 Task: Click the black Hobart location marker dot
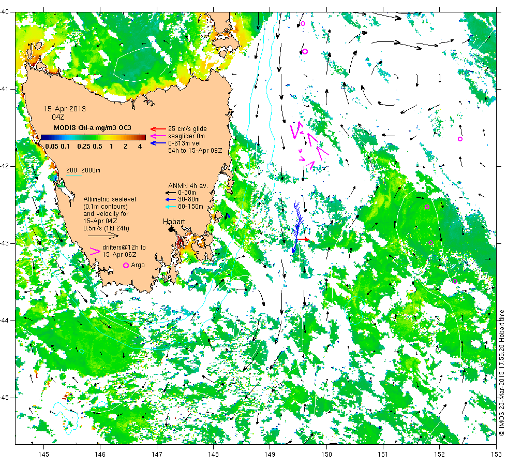pos(171,229)
